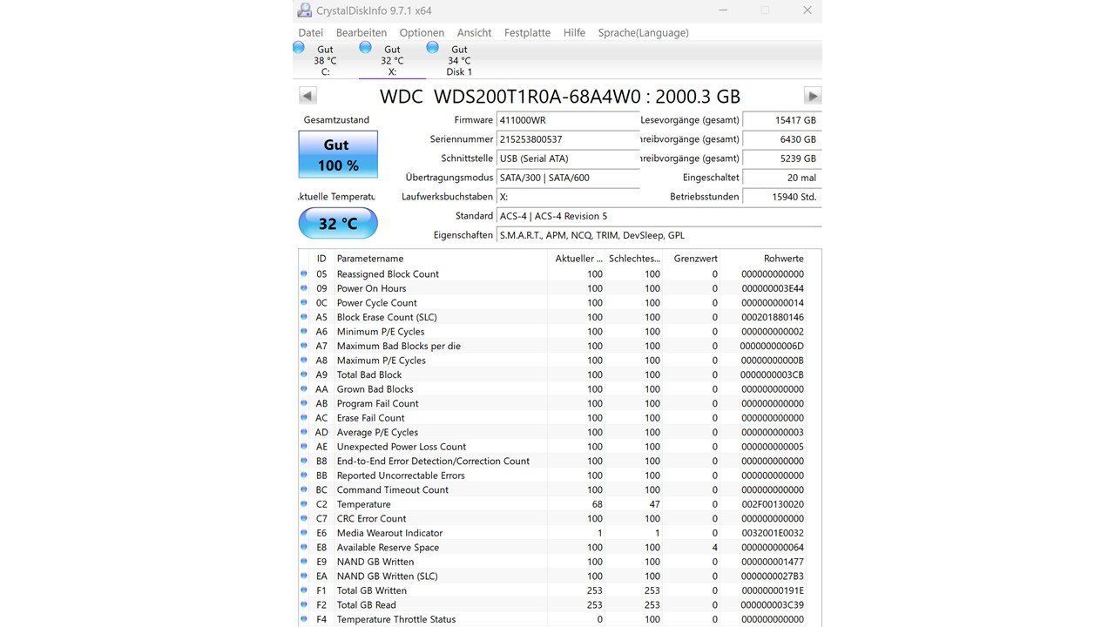Click the Grenzwert column header
The image size is (1115, 627).
click(x=692, y=259)
